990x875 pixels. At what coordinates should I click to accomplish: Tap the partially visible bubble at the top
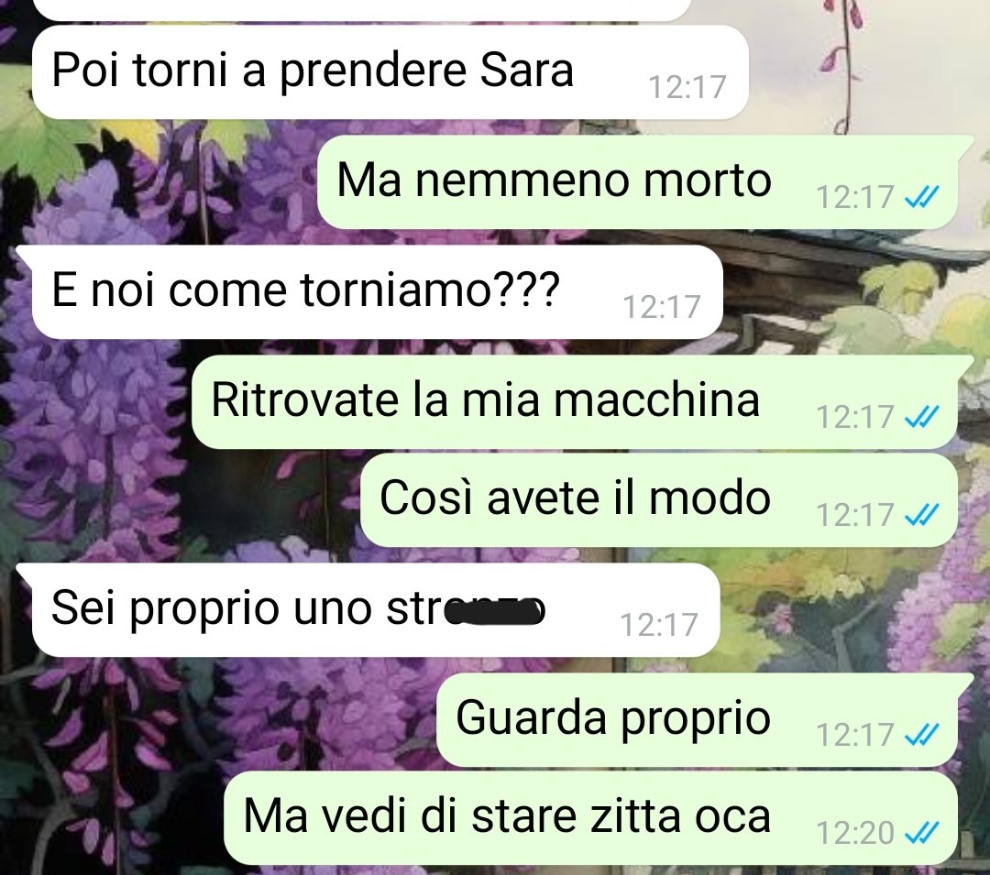(x=361, y=9)
